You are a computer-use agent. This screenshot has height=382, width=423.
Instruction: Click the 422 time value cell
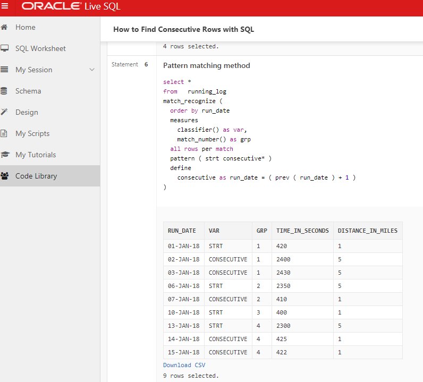[x=302, y=352]
